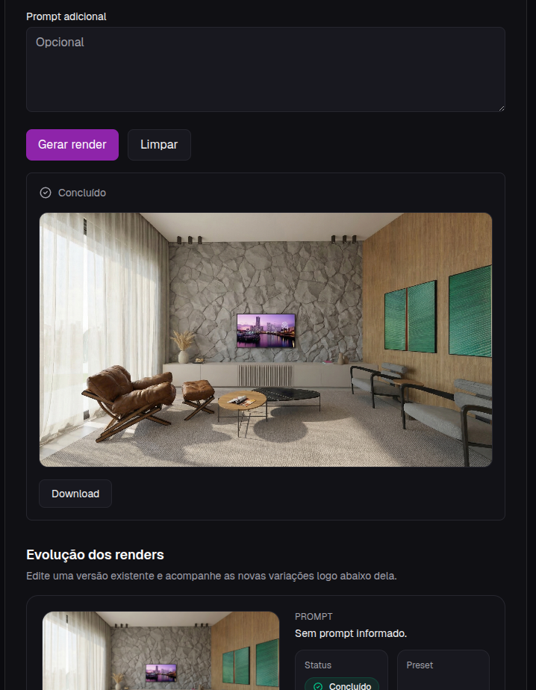Focus the Prompt adicional text field

pos(265,69)
